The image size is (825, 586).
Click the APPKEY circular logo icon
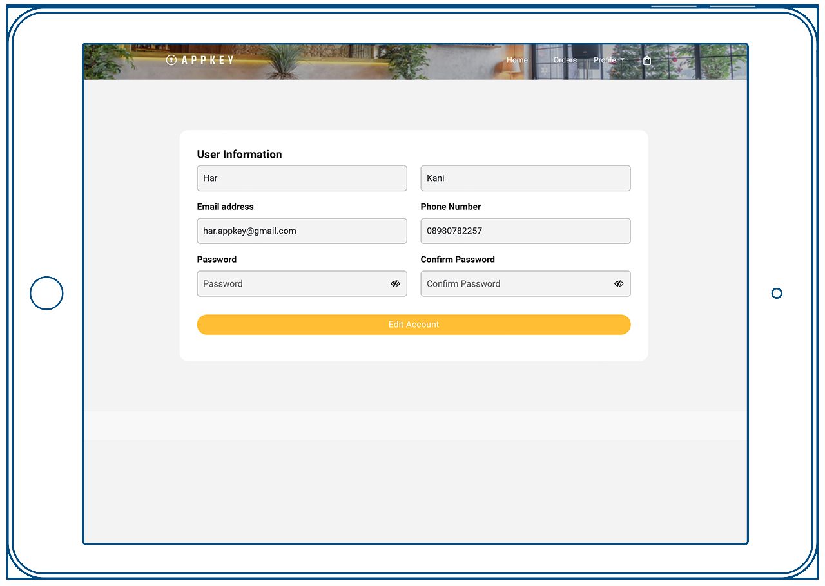click(x=171, y=60)
